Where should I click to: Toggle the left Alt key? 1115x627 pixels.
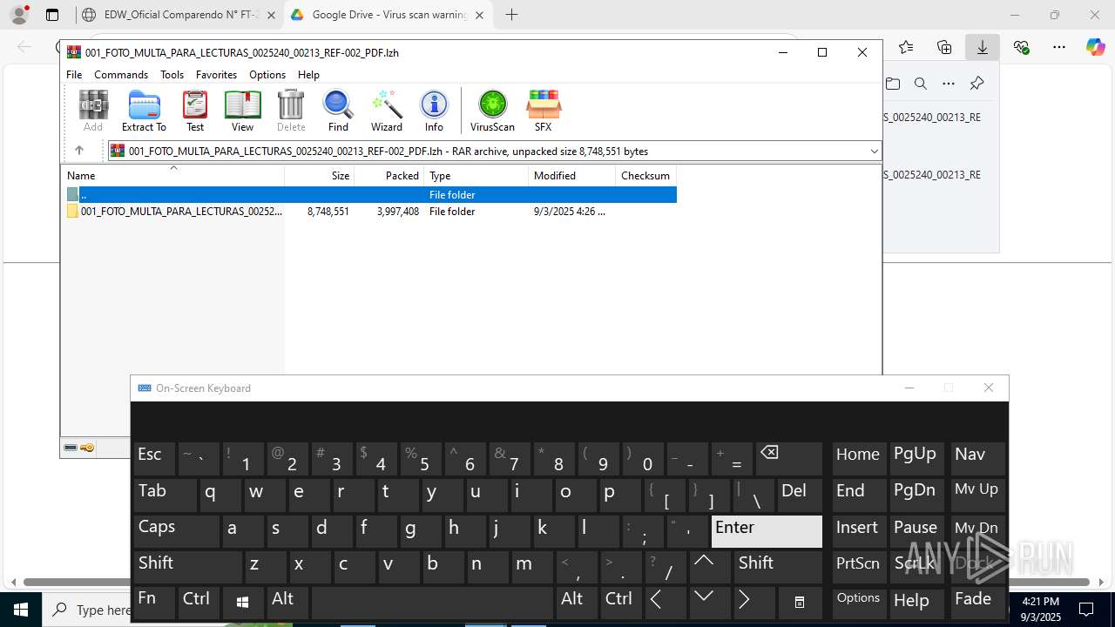point(288,602)
